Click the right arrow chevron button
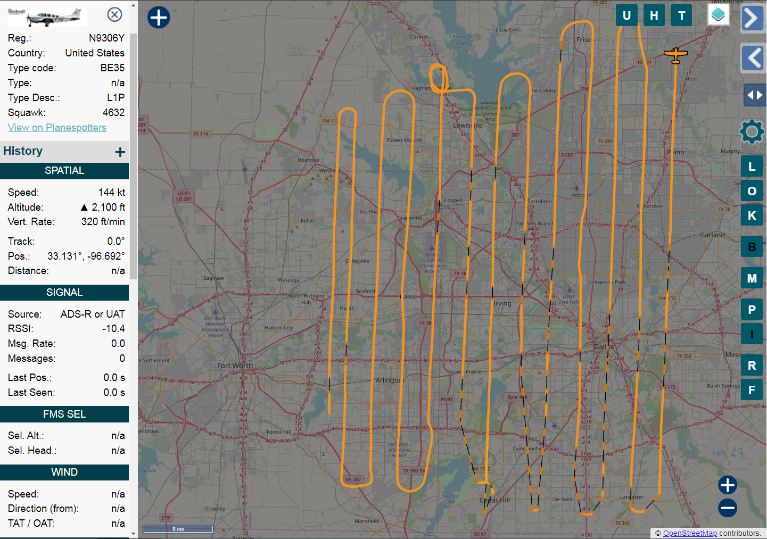This screenshot has height=539, width=767. tap(752, 18)
